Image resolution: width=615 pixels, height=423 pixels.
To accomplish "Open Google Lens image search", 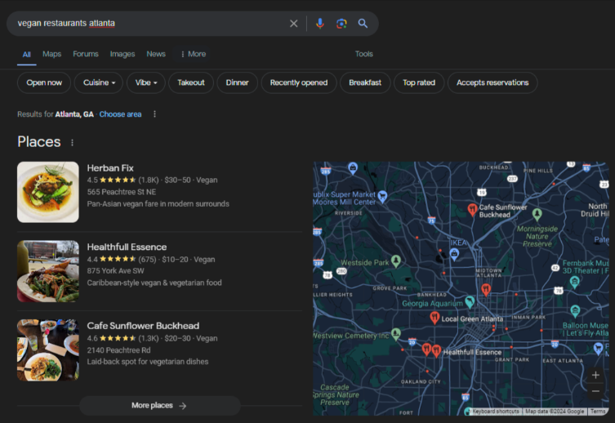I will pos(341,24).
